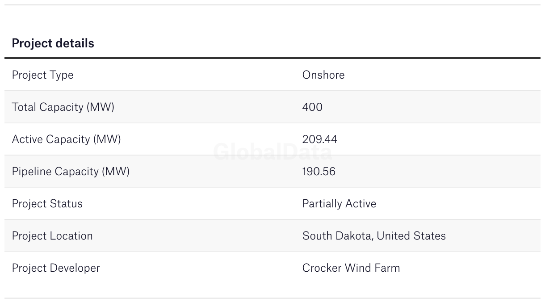Click the total capacity value 400
The height and width of the screenshot is (303, 545).
point(312,107)
